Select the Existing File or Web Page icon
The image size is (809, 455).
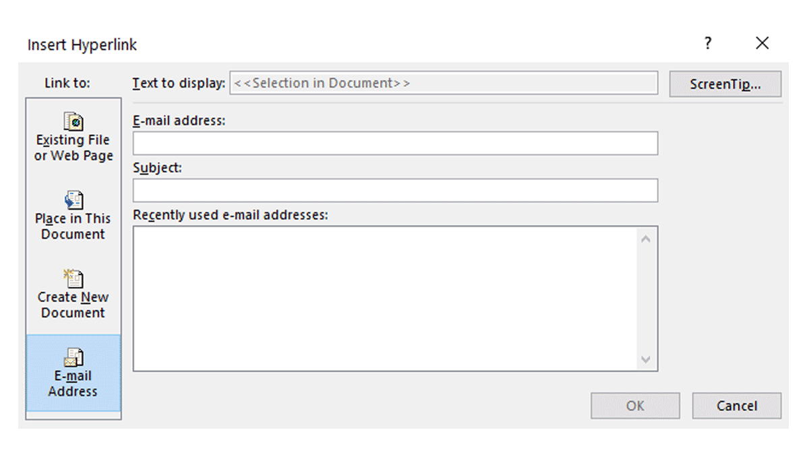(x=73, y=121)
